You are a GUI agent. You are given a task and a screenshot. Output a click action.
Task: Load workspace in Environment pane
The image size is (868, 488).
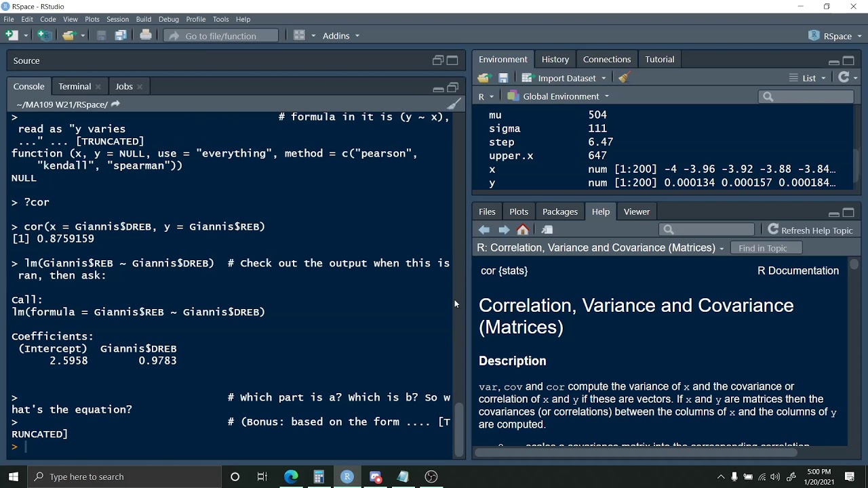[x=484, y=78]
